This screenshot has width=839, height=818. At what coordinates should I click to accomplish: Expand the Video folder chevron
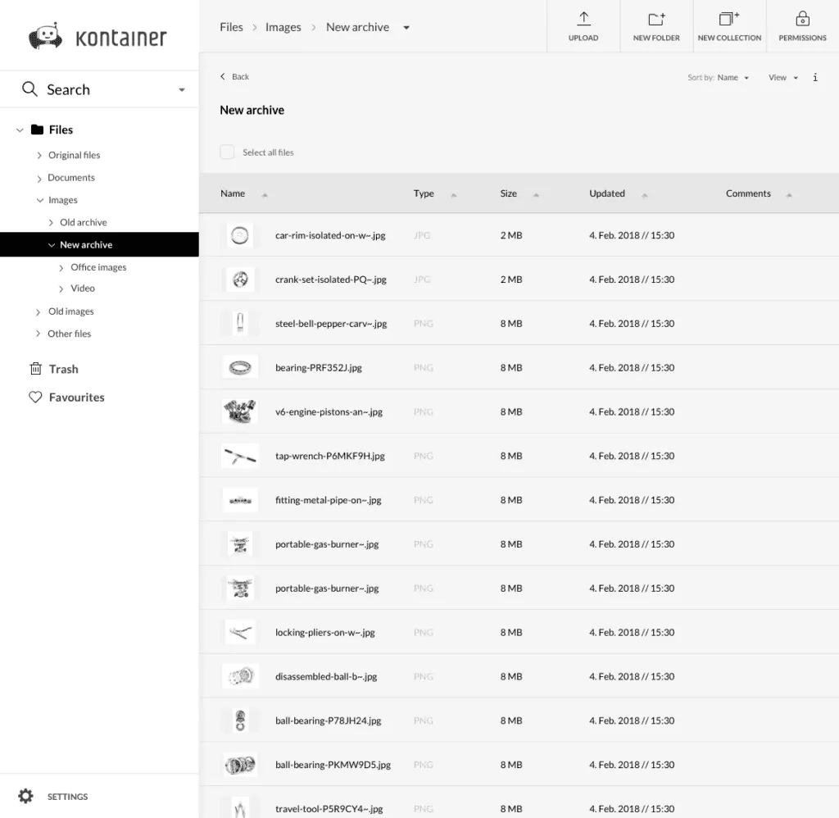tap(61, 289)
